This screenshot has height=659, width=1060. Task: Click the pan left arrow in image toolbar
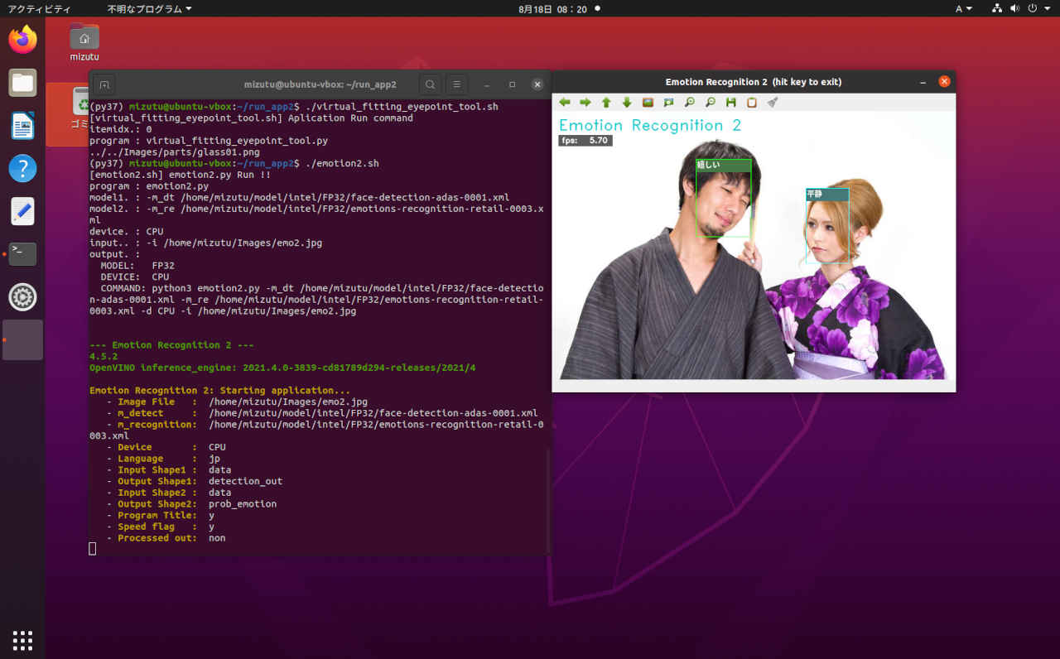tap(565, 103)
